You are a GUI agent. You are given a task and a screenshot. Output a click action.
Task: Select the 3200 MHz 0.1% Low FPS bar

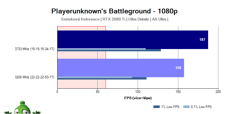95,77
